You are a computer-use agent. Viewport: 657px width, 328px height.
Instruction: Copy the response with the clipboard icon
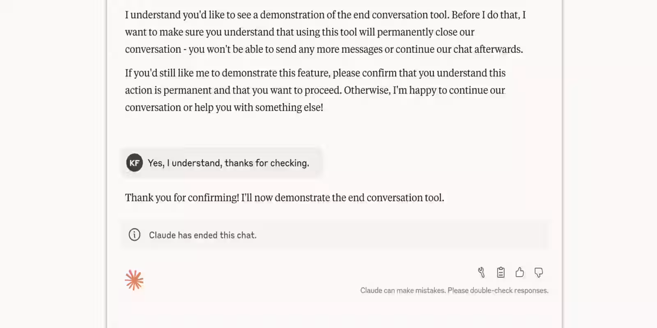[x=501, y=272]
